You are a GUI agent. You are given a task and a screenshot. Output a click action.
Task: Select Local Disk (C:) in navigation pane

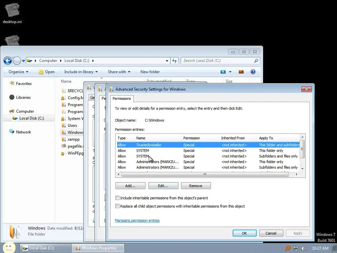[28, 118]
